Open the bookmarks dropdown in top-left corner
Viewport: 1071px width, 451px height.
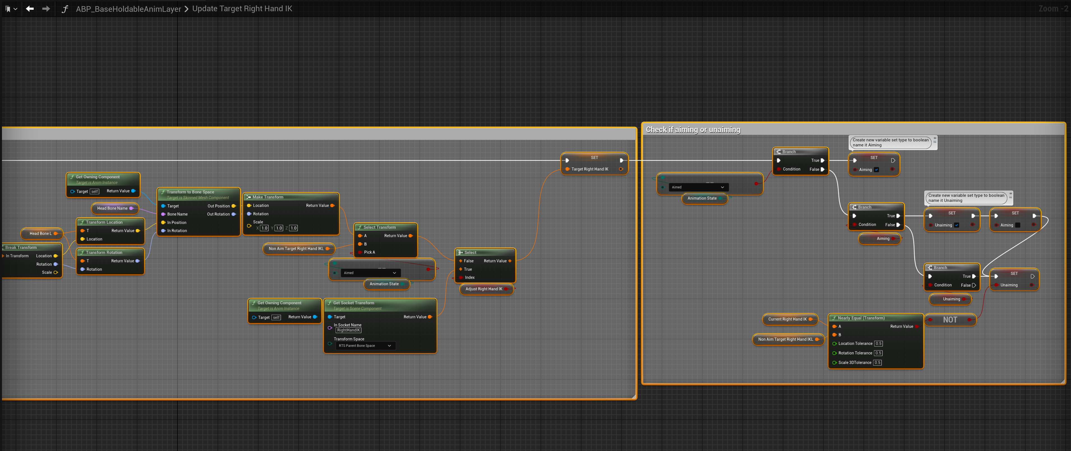coord(11,9)
